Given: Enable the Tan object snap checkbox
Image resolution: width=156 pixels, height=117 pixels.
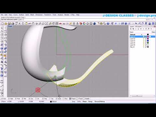Looking at the screenshot, I should [x=50, y=99].
